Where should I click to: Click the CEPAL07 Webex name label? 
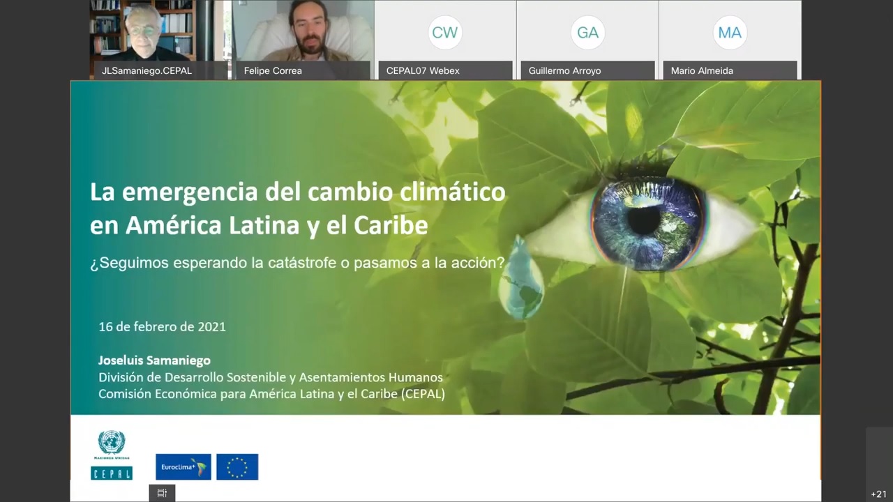click(x=423, y=70)
